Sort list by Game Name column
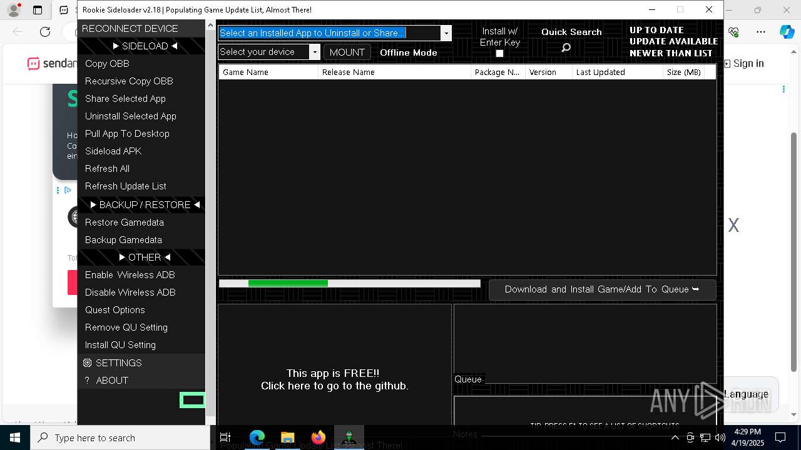 pos(268,72)
